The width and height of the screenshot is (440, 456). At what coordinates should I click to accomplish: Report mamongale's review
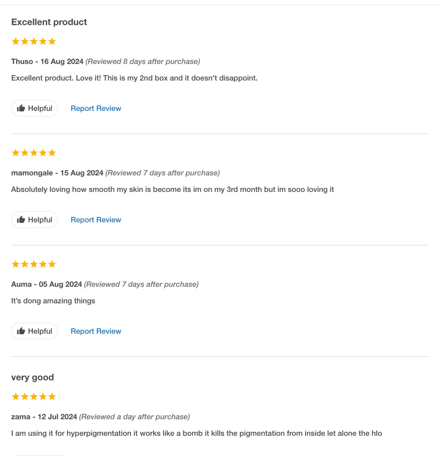click(x=96, y=220)
